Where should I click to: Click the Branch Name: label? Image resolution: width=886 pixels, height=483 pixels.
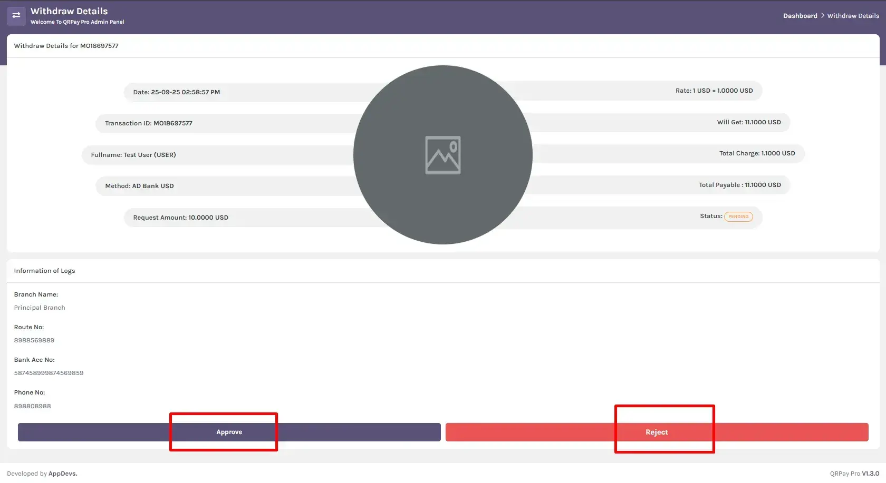pos(36,294)
